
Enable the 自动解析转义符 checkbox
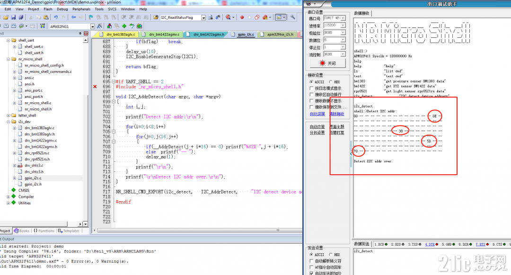[311, 261]
